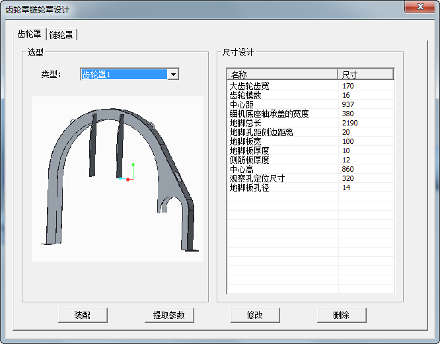Viewport: 440px width, 344px height.
Task: Select the 齿轮罩 tab
Action: tap(30, 34)
